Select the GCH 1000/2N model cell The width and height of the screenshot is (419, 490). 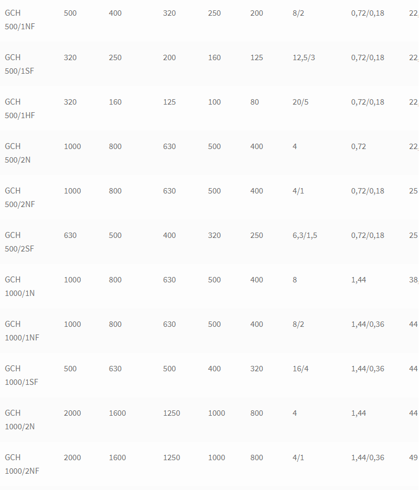pos(20,420)
